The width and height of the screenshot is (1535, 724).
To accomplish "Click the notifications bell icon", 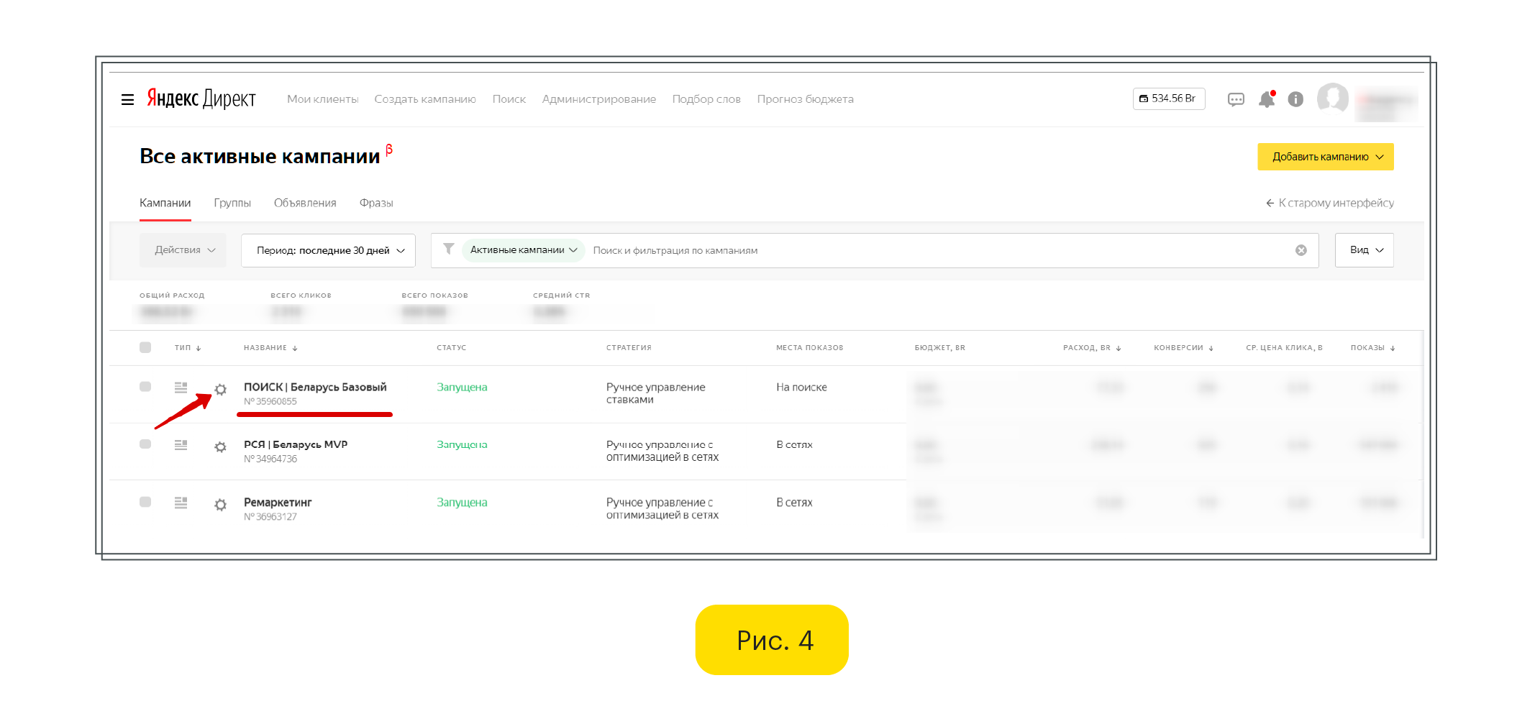I will coord(1266,100).
